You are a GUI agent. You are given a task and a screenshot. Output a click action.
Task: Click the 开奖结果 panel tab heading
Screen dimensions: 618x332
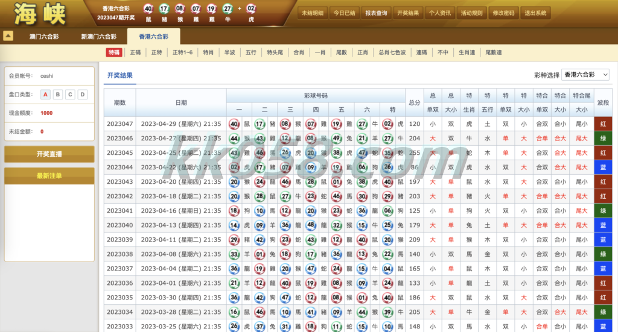[x=120, y=75]
